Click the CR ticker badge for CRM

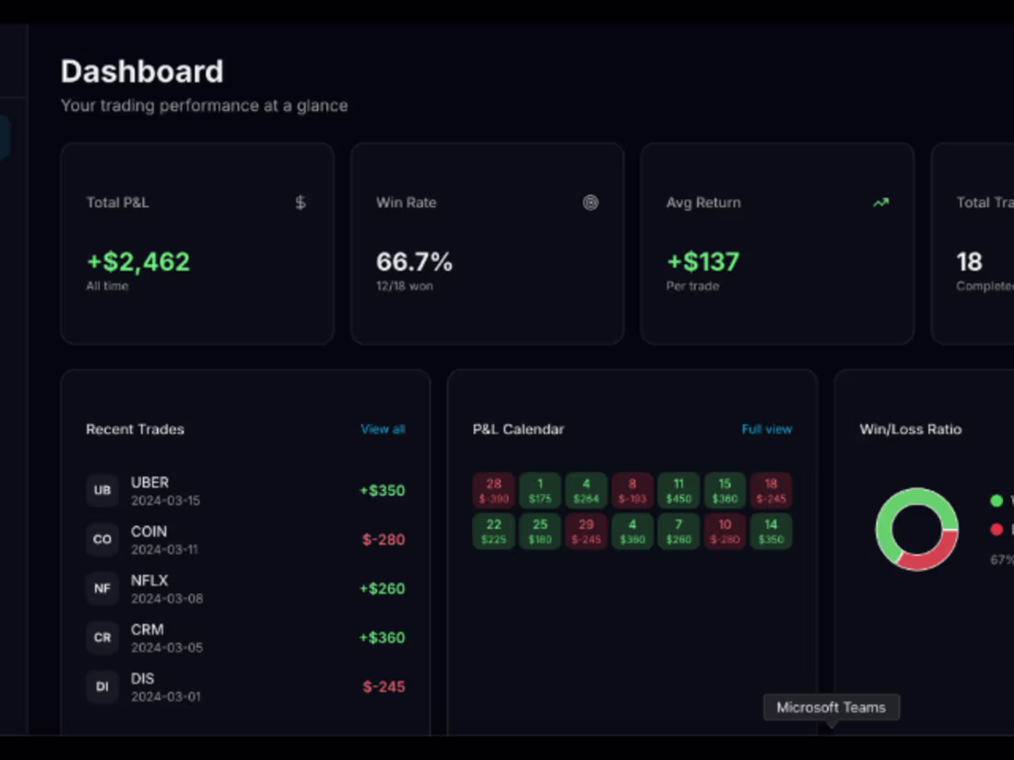point(102,637)
